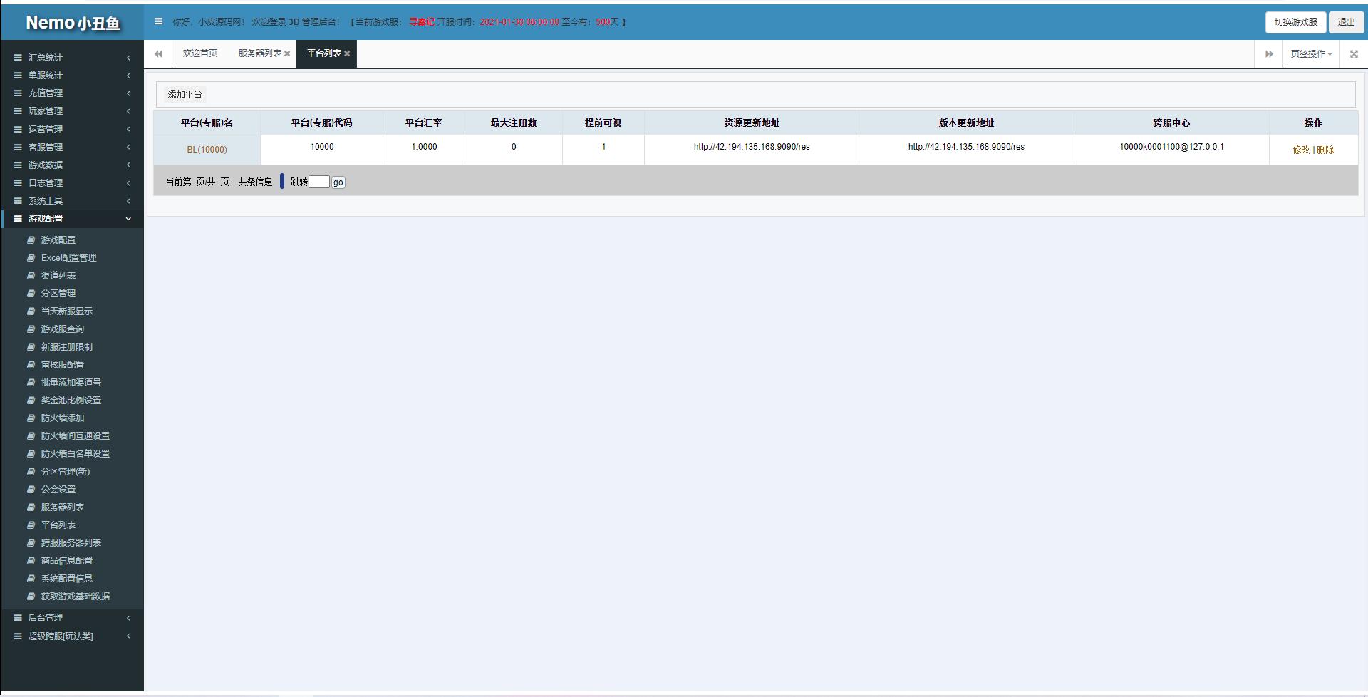Image resolution: width=1368 pixels, height=697 pixels.
Task: Click the 删除 link in platform row
Action: (1325, 150)
